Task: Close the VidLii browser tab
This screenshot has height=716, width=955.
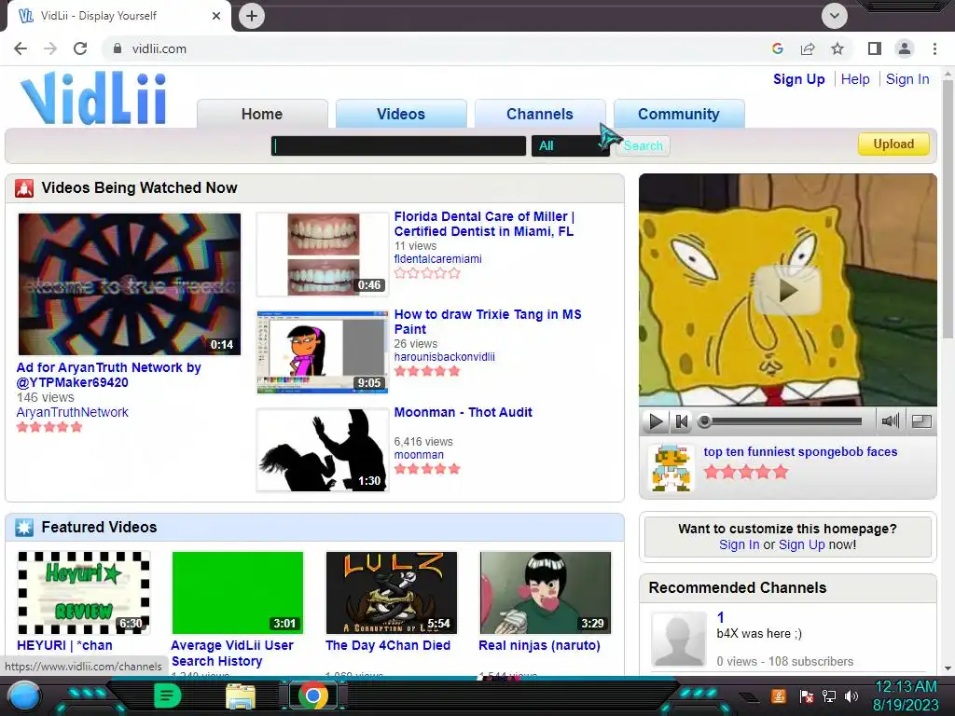Action: pos(216,16)
